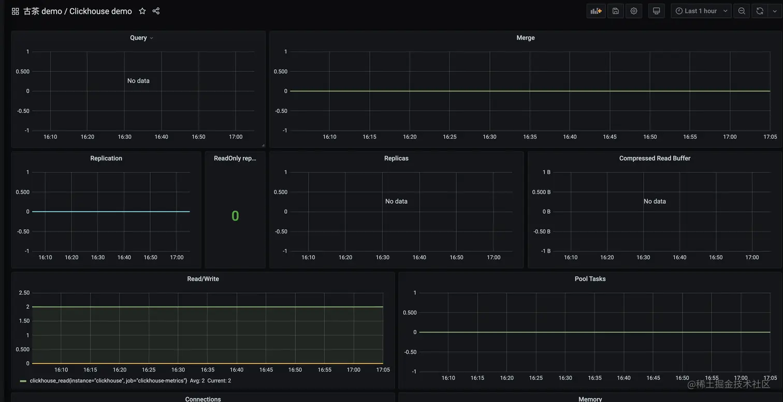The height and width of the screenshot is (402, 783).
Task: Click the Add panel icon
Action: tap(596, 11)
